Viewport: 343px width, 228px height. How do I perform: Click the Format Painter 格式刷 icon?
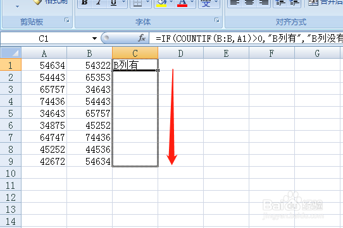[x=37, y=2]
